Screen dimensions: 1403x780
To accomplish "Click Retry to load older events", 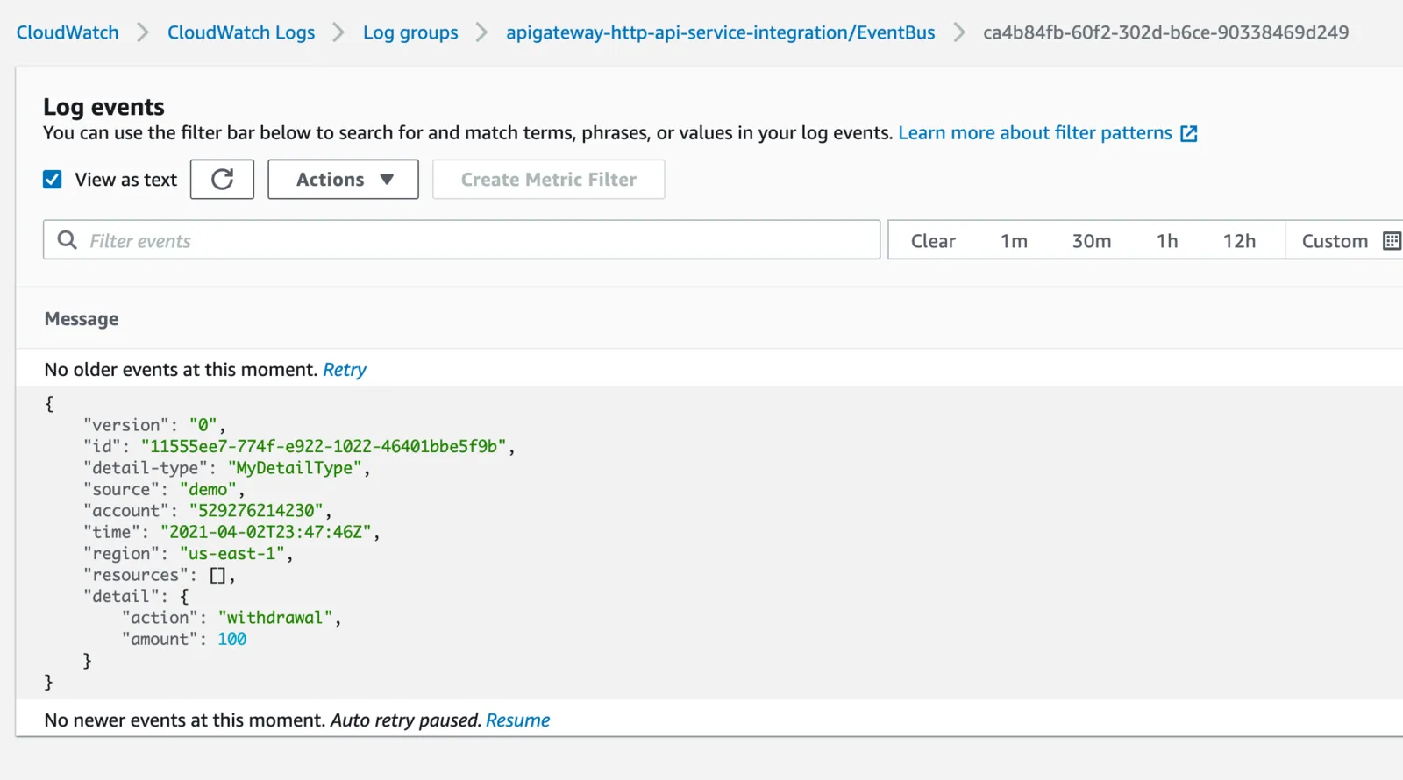I will [345, 370].
